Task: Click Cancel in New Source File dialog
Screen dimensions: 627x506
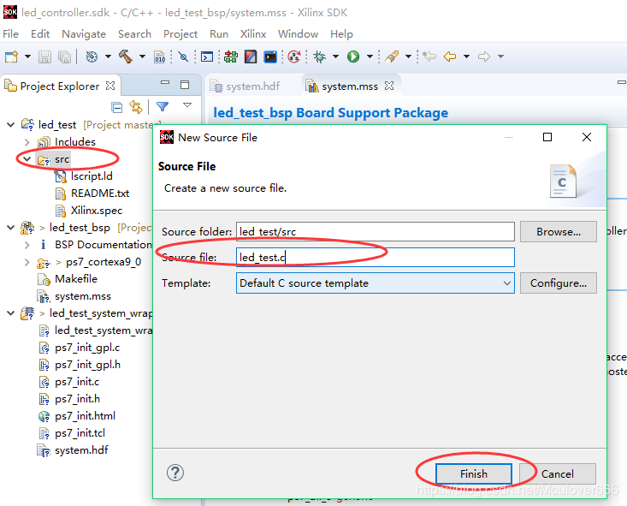Action: 558,474
